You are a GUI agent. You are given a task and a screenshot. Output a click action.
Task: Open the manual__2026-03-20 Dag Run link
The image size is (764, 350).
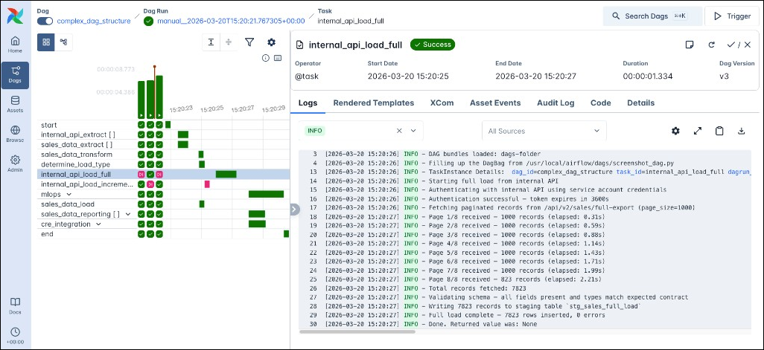(x=231, y=21)
